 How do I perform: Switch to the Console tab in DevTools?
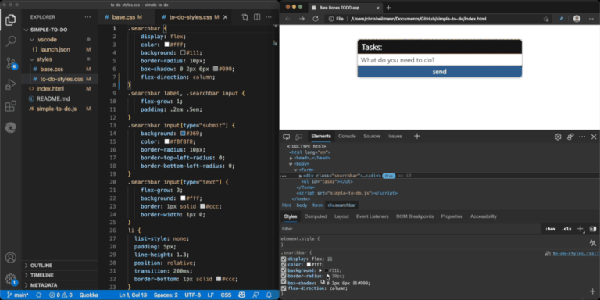click(x=347, y=137)
